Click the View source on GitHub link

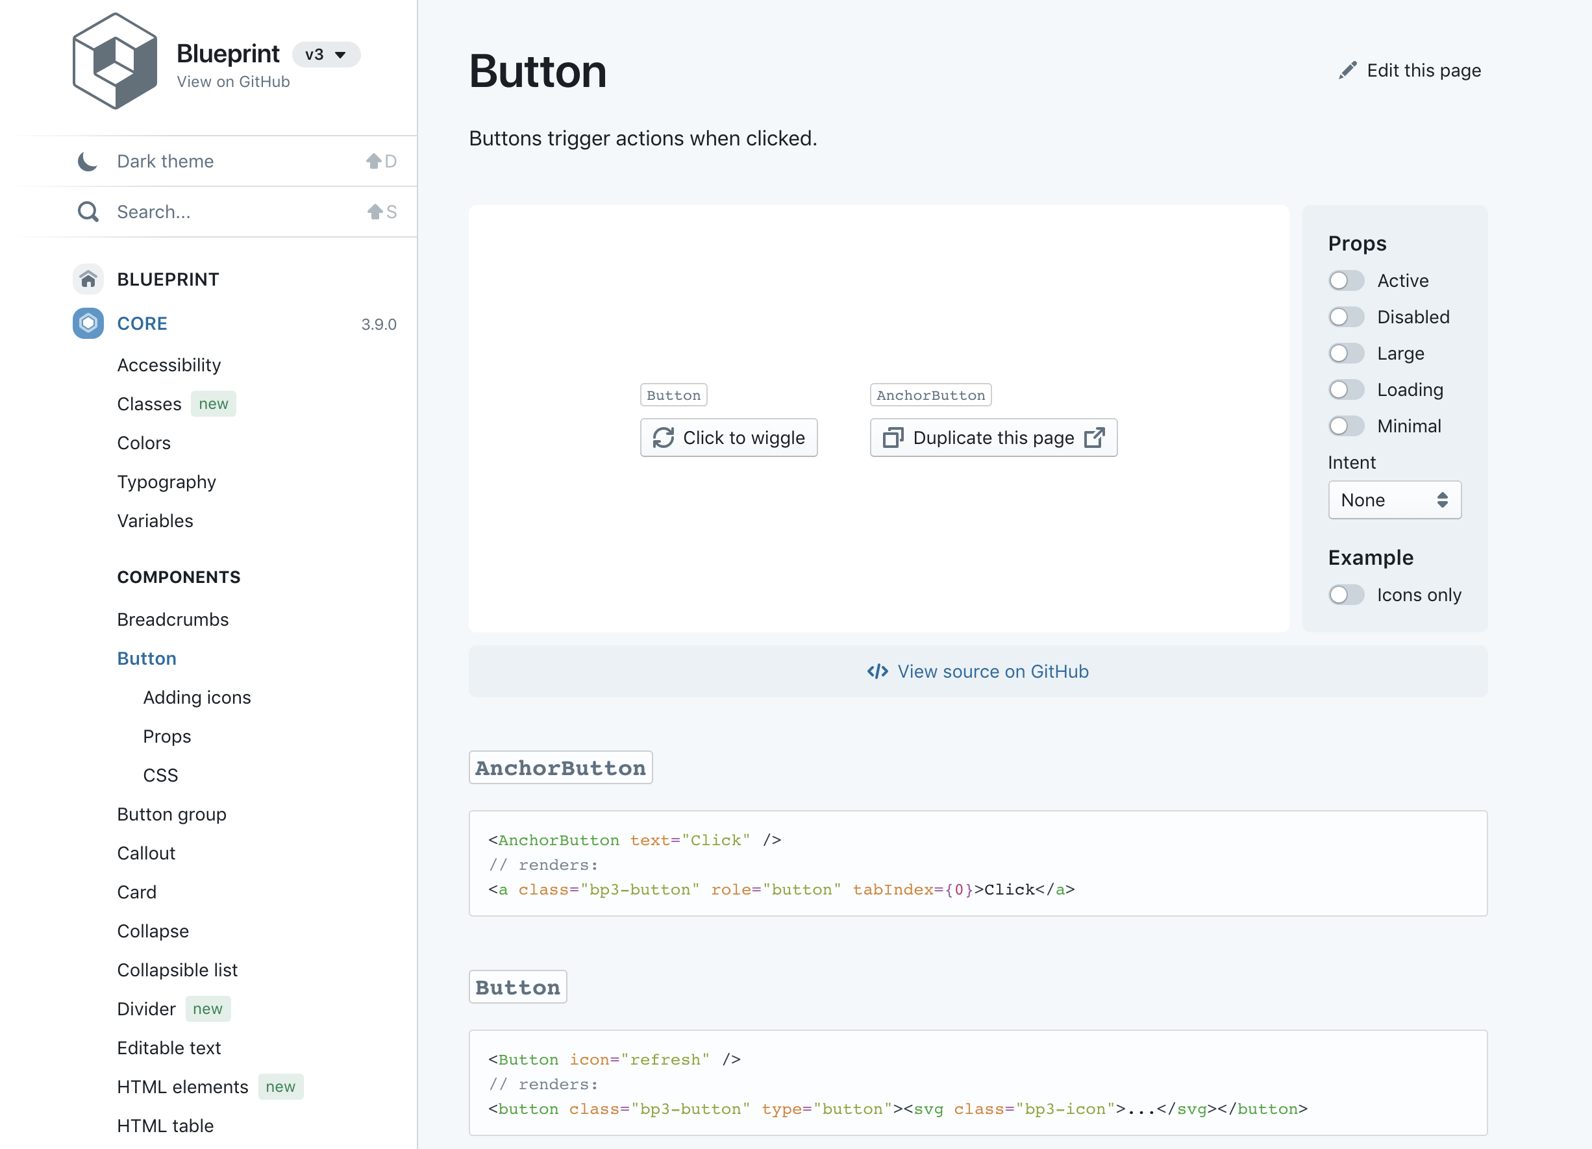click(978, 672)
